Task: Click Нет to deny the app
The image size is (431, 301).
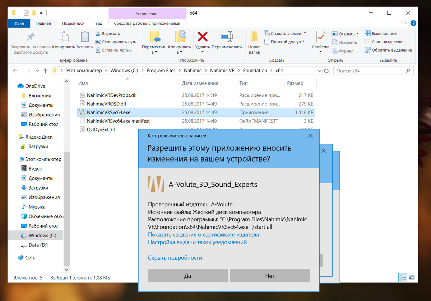Action: click(270, 276)
